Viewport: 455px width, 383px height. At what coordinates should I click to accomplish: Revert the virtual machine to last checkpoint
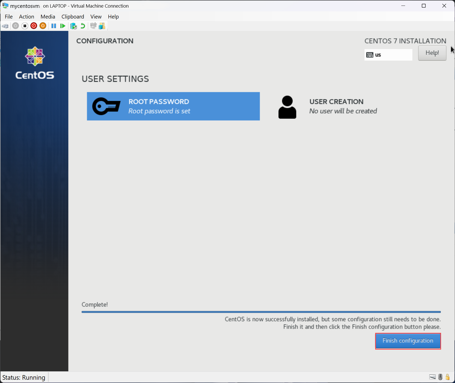(x=83, y=26)
